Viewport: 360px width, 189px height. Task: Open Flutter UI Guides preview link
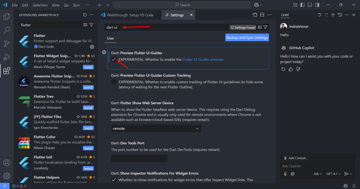(203, 59)
